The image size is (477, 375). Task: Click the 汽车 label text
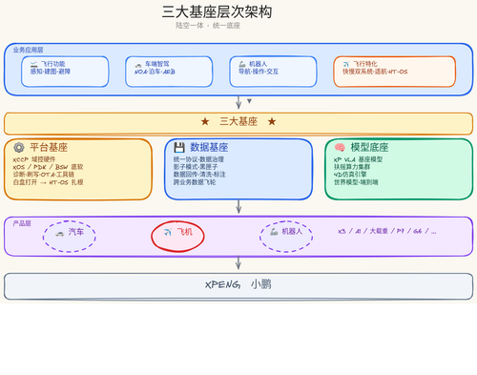click(76, 232)
